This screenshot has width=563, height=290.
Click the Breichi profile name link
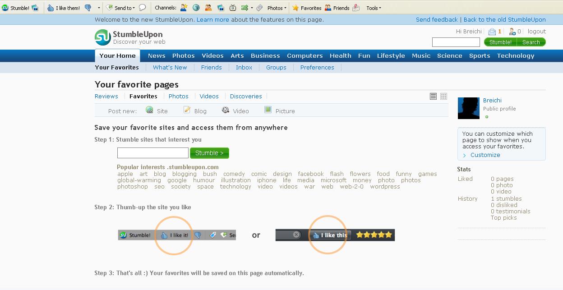492,101
